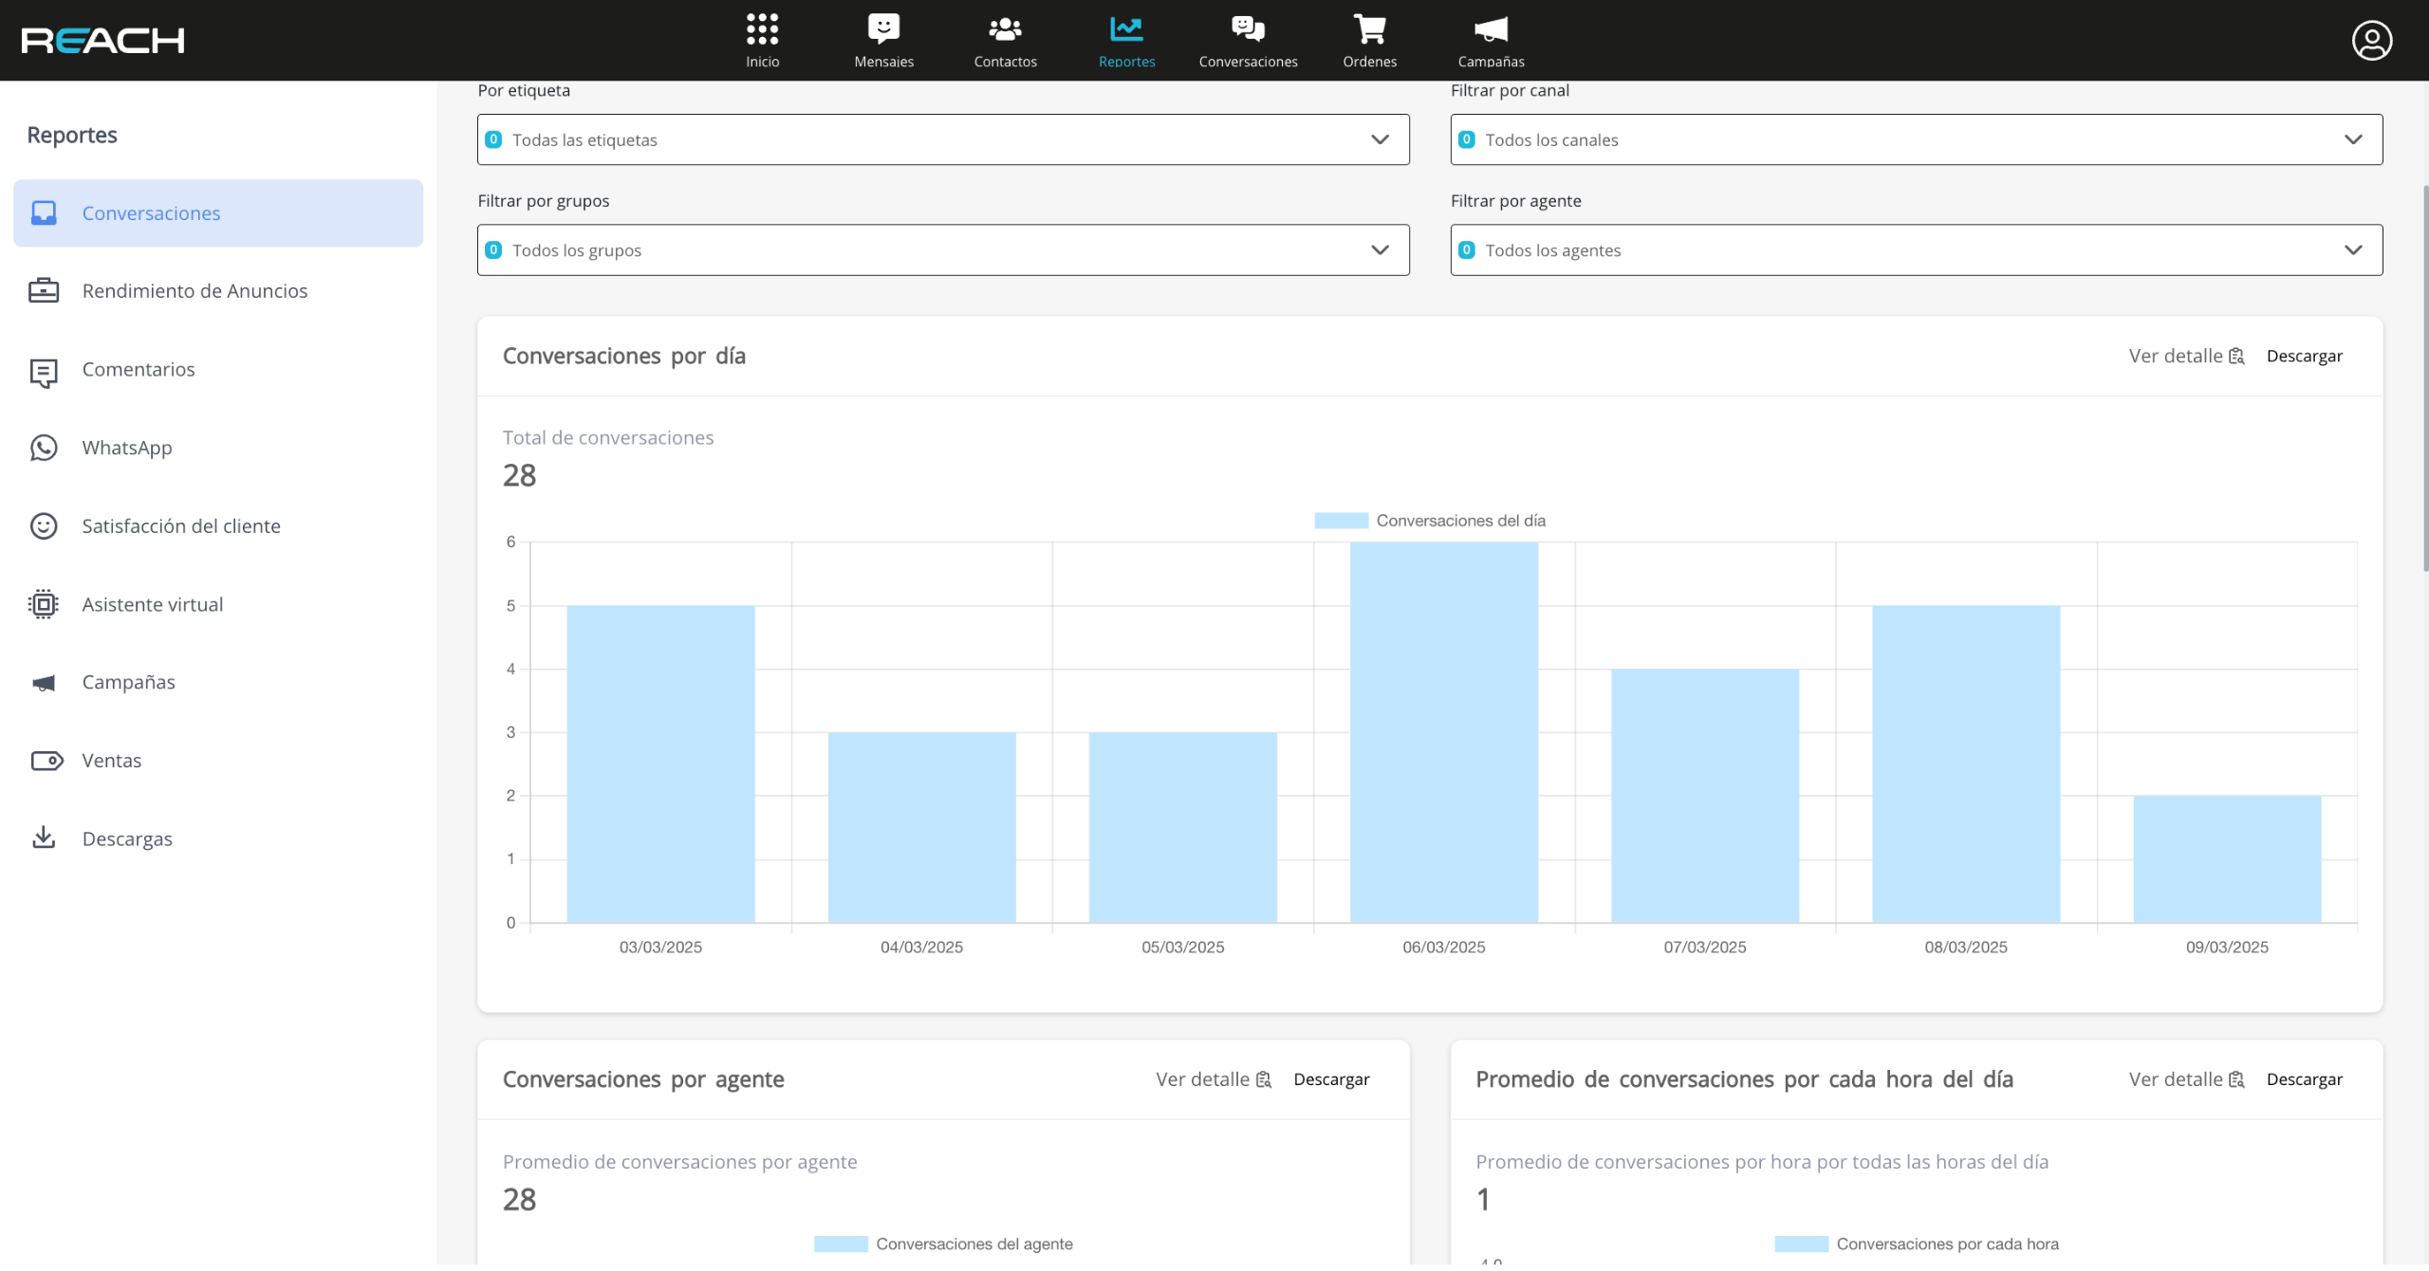Image resolution: width=2429 pixels, height=1271 pixels.
Task: Toggle Conversaciones del agente legend series
Action: click(943, 1244)
